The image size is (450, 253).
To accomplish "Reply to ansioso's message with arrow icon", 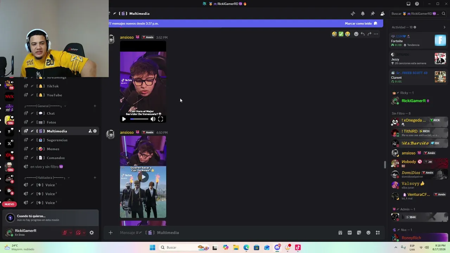I will pos(363,34).
